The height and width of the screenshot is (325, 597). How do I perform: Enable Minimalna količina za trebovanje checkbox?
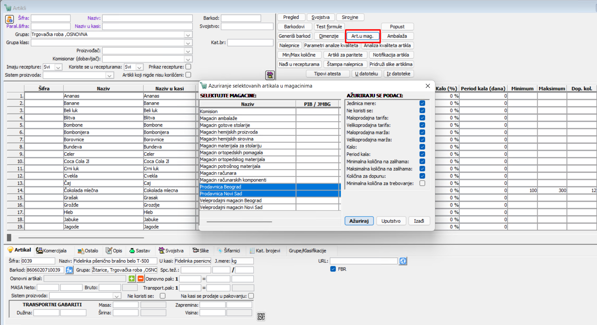tap(422, 183)
